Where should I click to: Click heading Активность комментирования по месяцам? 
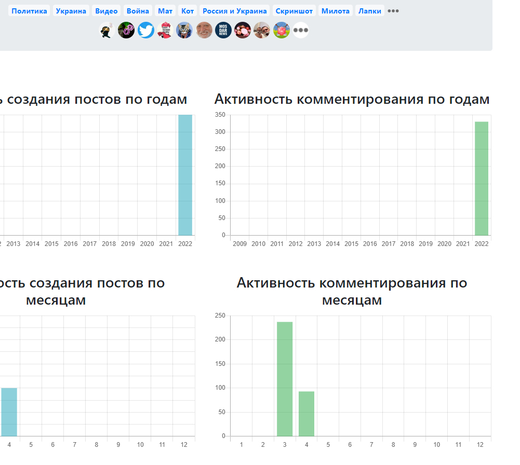click(x=352, y=292)
